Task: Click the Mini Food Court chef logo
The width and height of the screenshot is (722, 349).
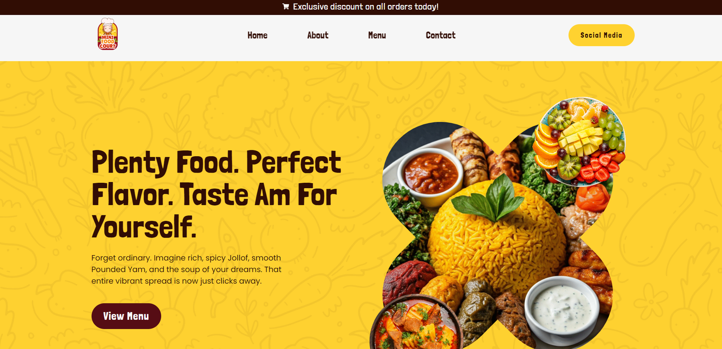Action: pos(108,34)
